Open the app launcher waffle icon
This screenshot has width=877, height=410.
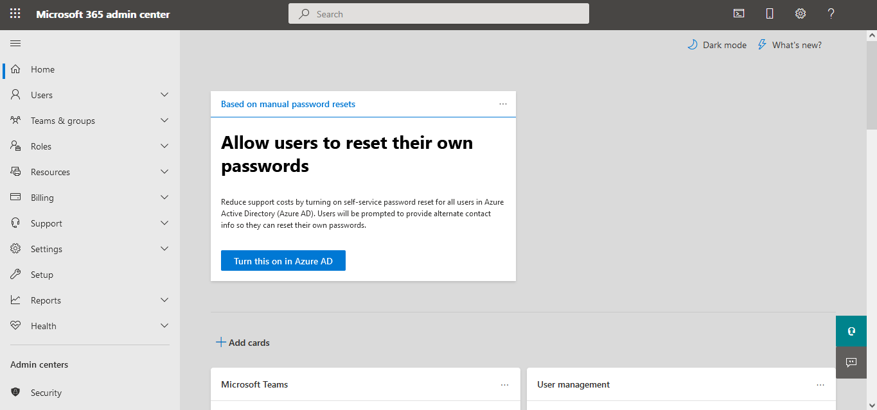tap(15, 13)
